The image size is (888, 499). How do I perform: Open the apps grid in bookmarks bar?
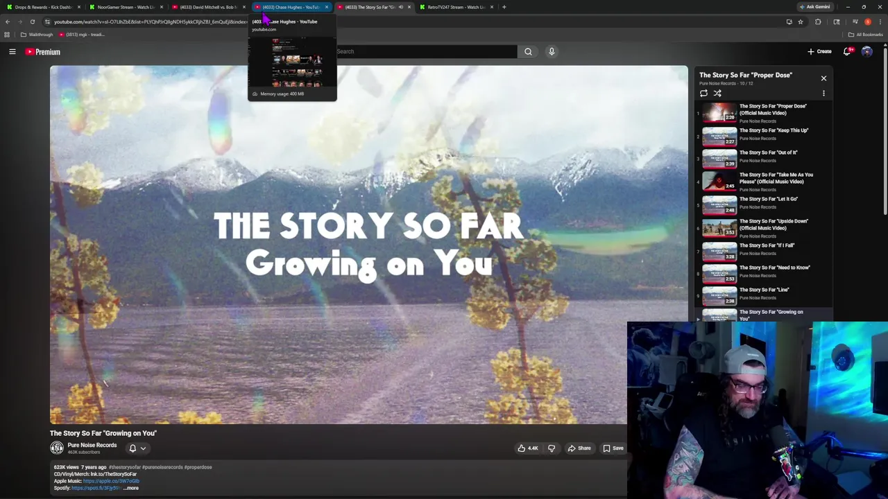click(7, 35)
